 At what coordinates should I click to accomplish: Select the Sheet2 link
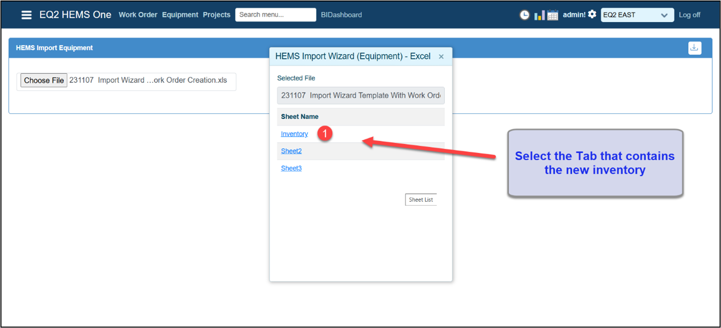291,151
